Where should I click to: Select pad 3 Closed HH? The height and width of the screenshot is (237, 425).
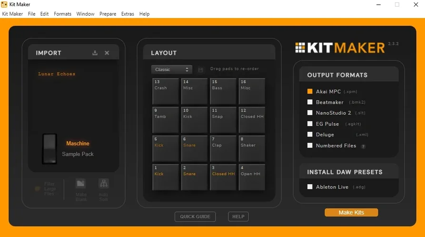[x=223, y=177]
